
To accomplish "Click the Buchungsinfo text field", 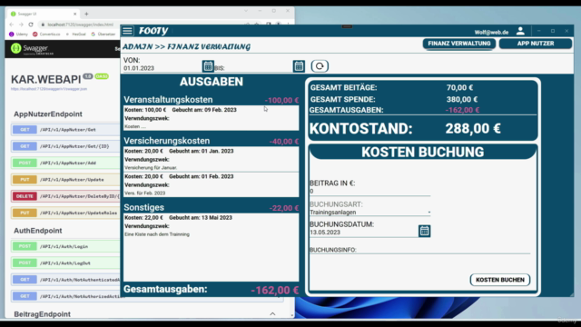I will click(x=419, y=251).
